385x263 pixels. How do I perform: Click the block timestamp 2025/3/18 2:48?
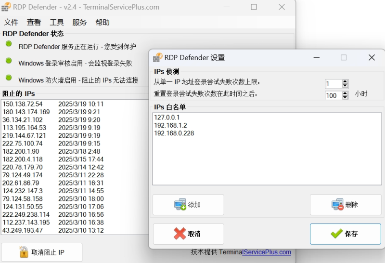coord(79,151)
